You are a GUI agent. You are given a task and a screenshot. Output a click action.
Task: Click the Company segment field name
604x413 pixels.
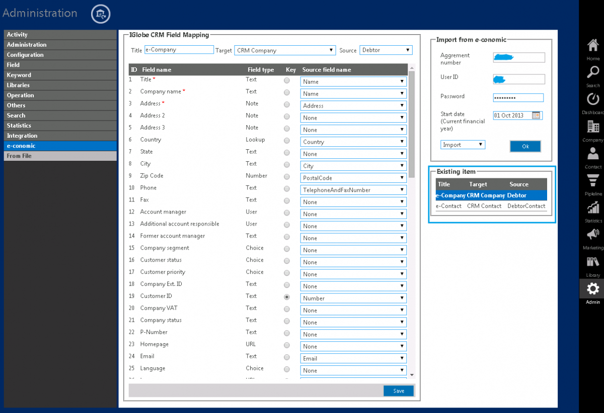coord(165,248)
